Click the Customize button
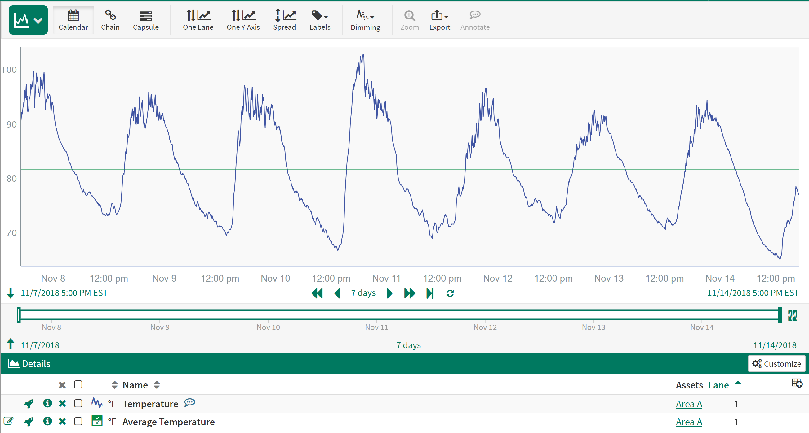809x433 pixels. [776, 364]
